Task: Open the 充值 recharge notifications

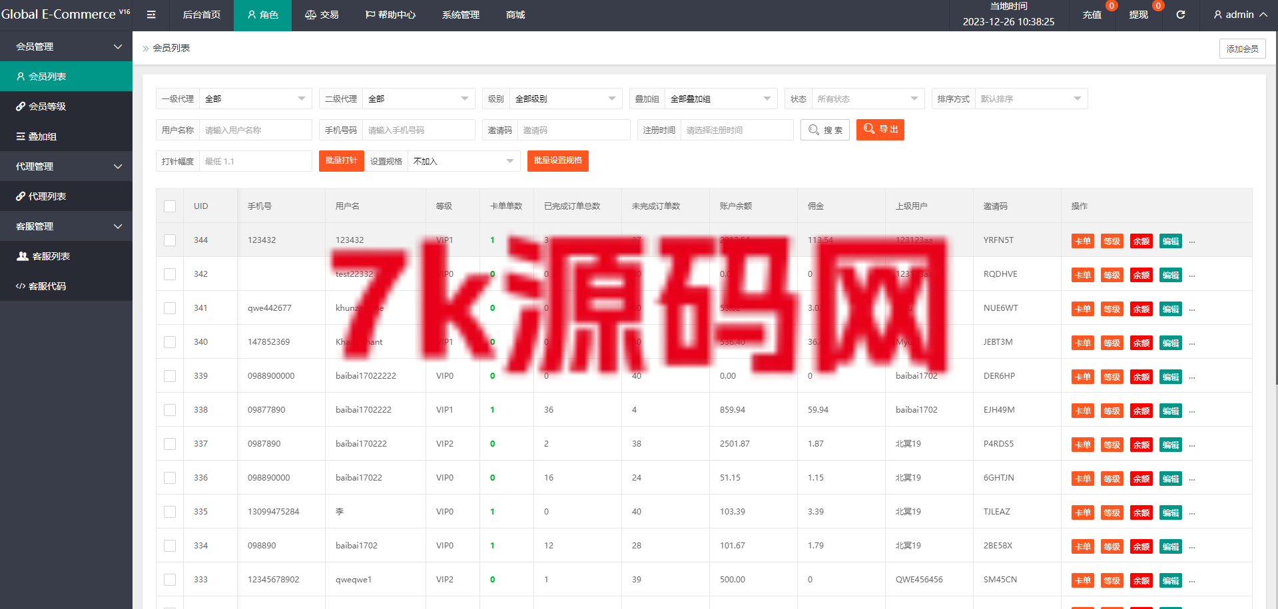Action: coord(1092,15)
